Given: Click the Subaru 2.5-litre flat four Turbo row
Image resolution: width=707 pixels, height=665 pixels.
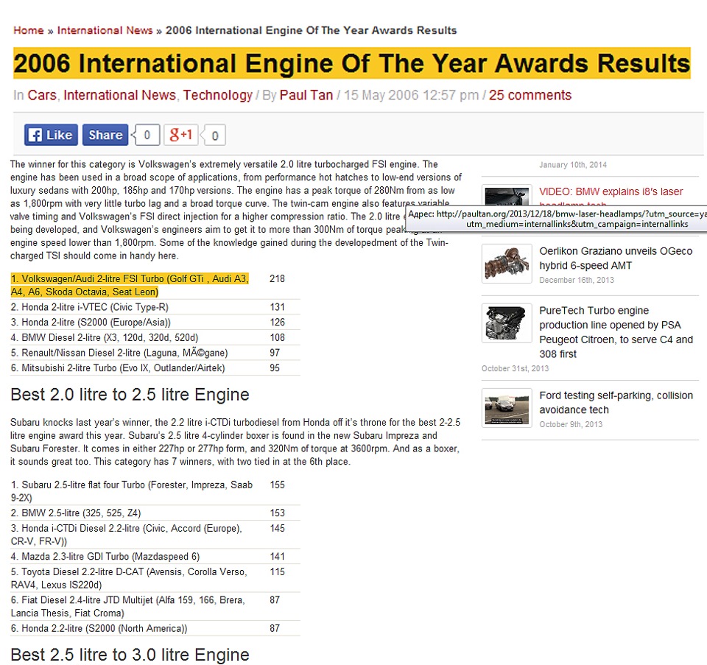Looking at the screenshot, I should (155, 491).
